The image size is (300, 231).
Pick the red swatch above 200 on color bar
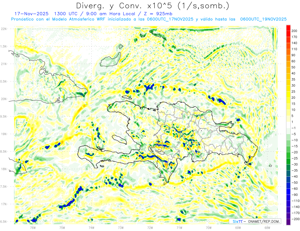288,28
